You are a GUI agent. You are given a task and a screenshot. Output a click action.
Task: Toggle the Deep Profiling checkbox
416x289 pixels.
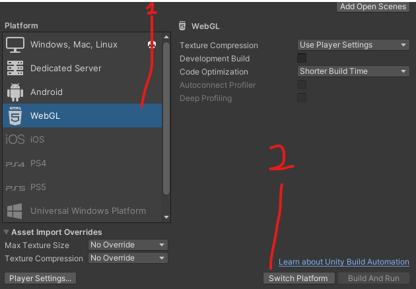coord(302,98)
